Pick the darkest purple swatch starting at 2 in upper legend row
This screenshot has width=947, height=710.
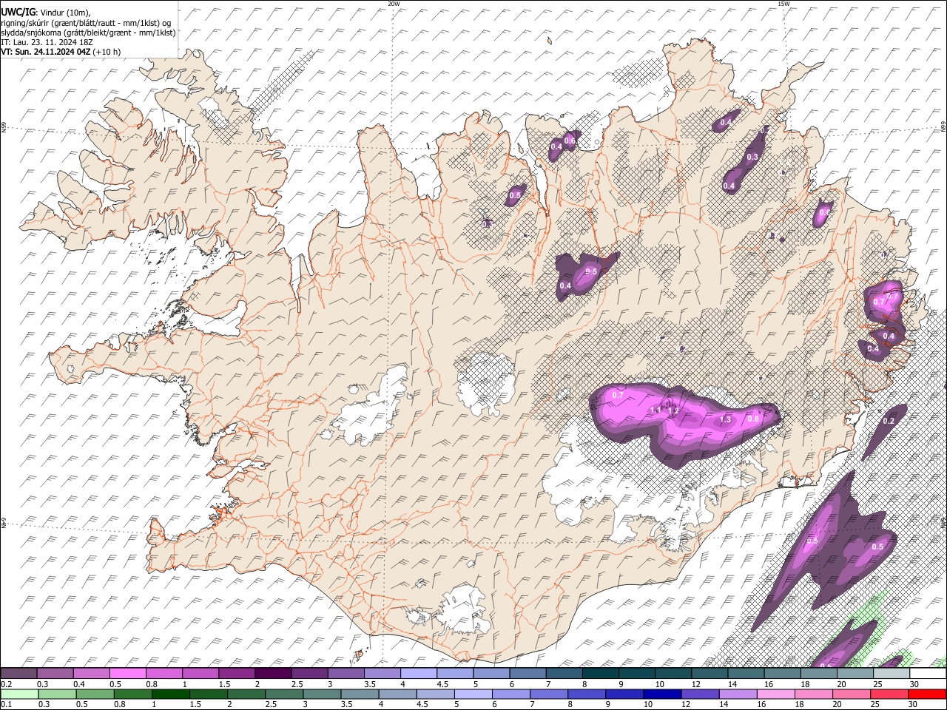pos(273,674)
